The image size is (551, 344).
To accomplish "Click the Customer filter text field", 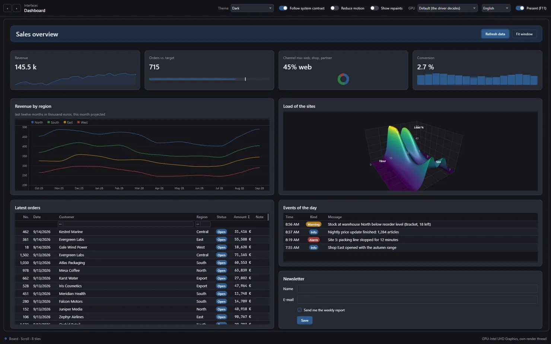I will [x=128, y=224].
